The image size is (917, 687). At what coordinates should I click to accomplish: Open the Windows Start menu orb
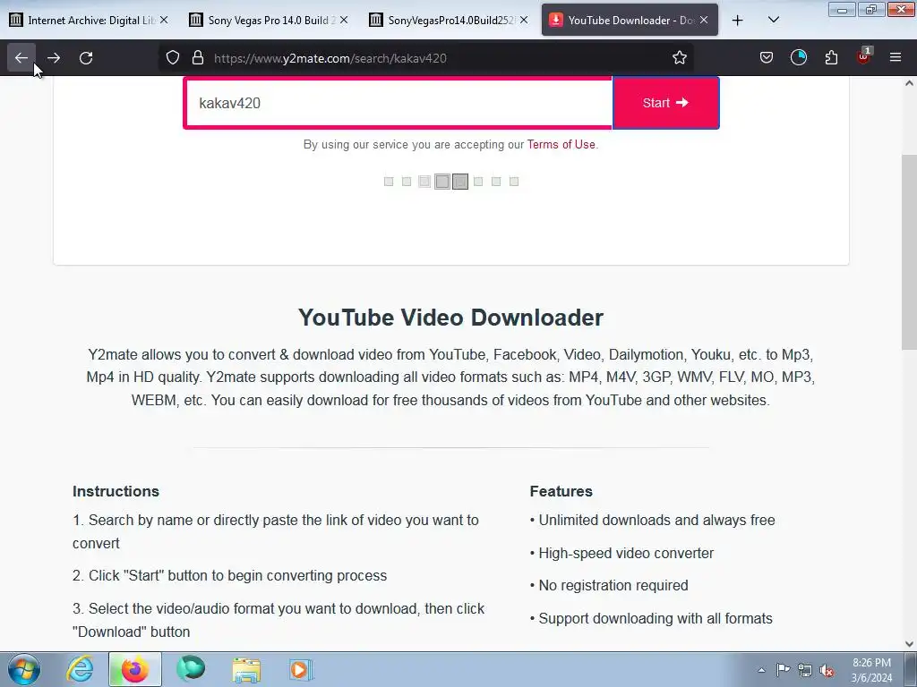pos(24,669)
